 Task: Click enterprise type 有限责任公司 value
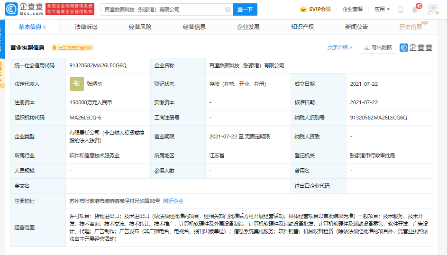coord(107,137)
